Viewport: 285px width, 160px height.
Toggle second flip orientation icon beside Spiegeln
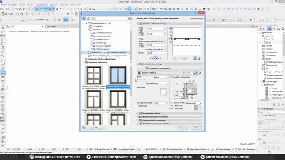tap(199, 58)
